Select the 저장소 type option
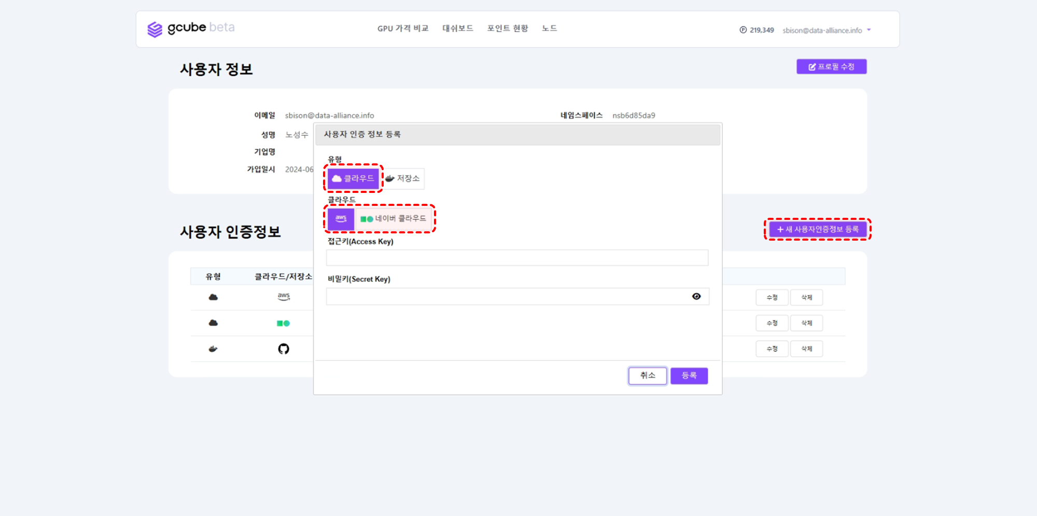This screenshot has width=1037, height=516. pyautogui.click(x=402, y=178)
